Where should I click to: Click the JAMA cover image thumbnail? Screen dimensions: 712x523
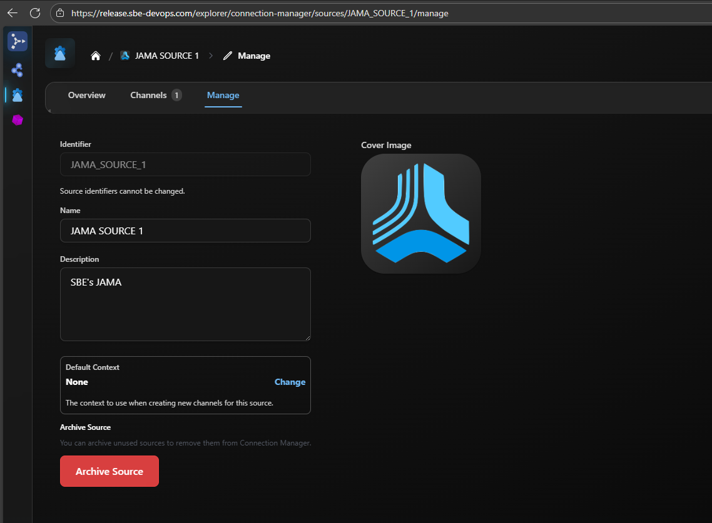click(x=421, y=214)
